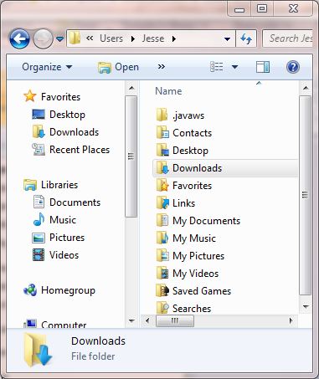This screenshot has width=319, height=379.
Task: Open the Organize menu
Action: tap(47, 67)
